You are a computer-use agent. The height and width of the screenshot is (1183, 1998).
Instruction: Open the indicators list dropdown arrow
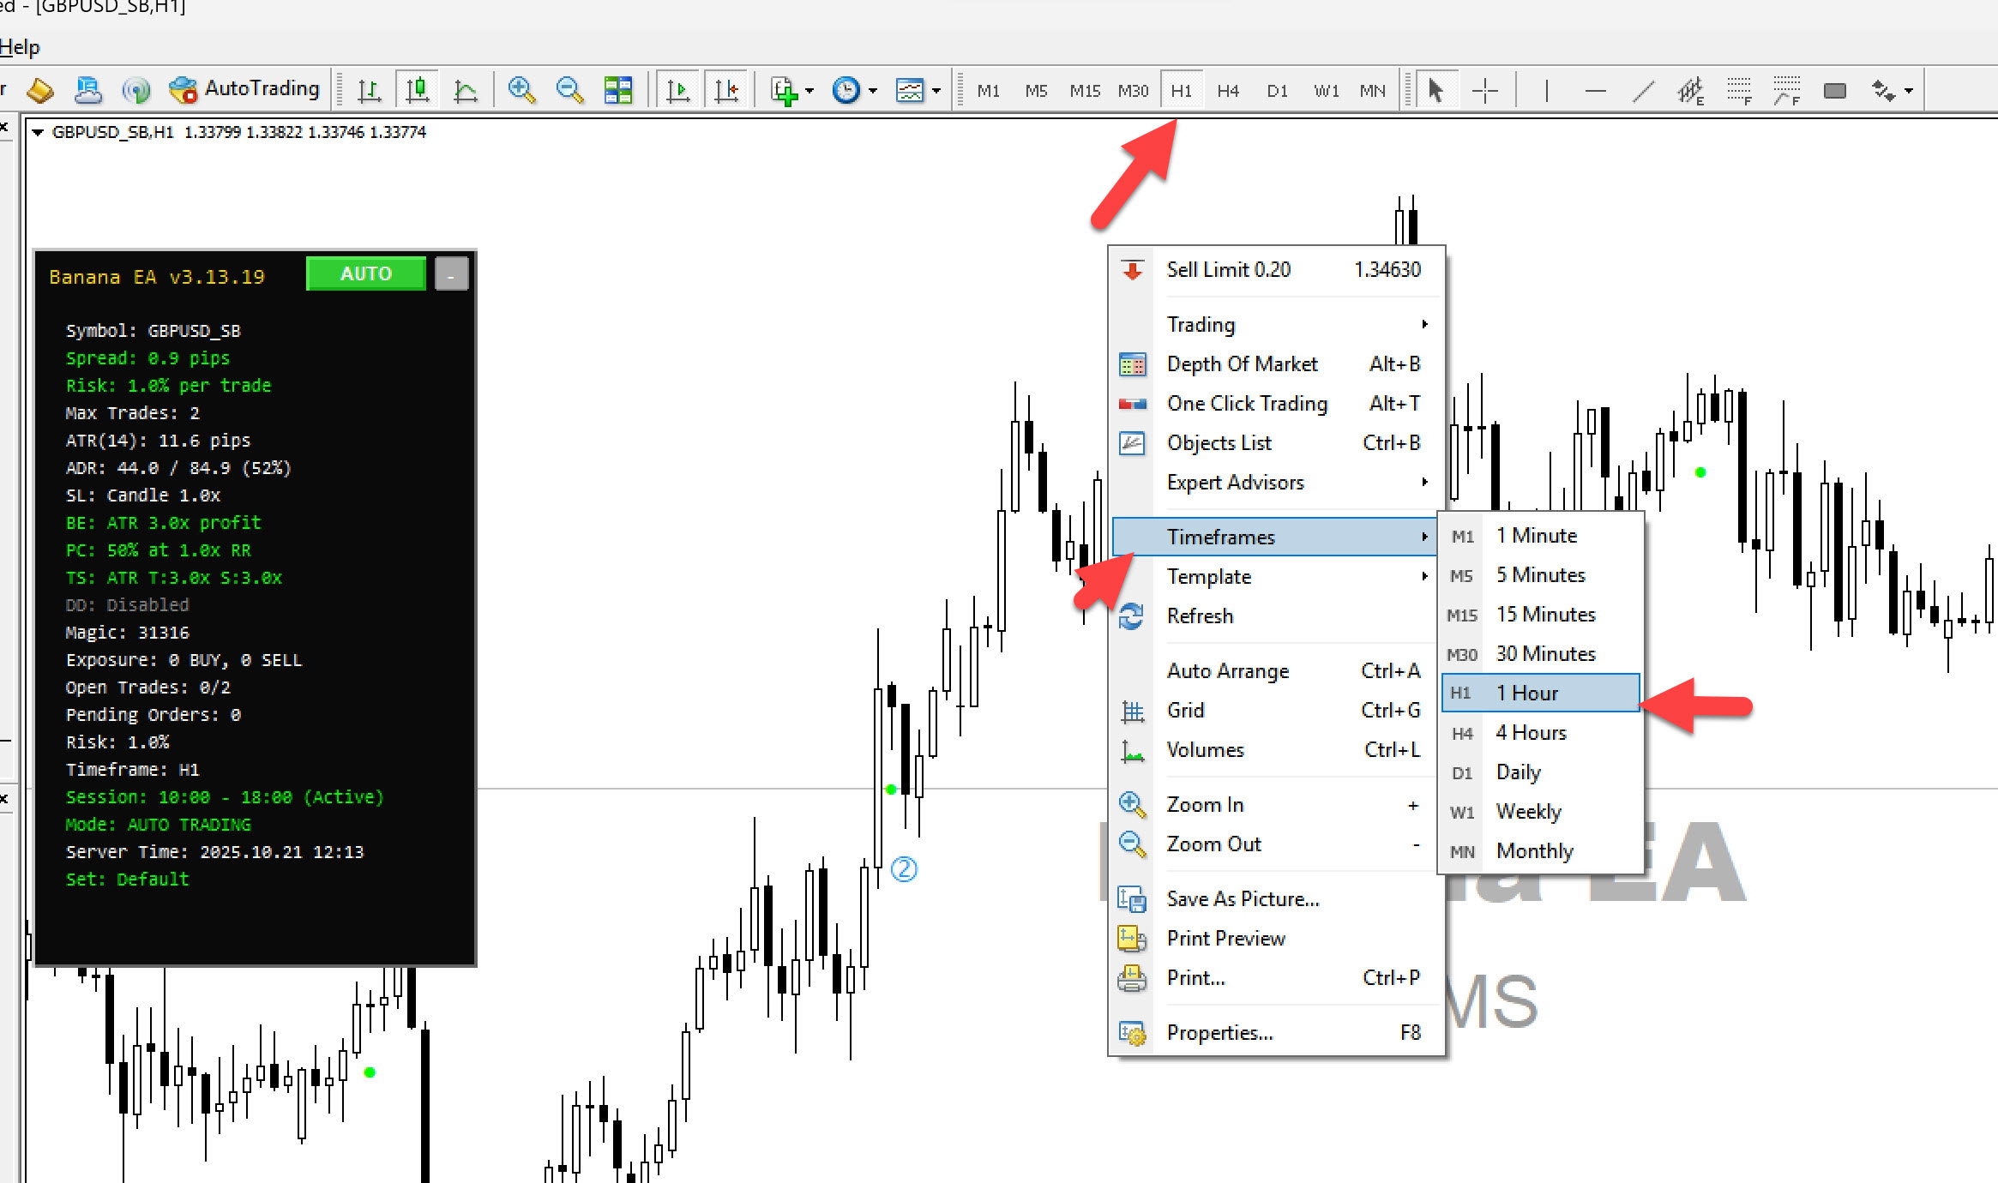809,90
